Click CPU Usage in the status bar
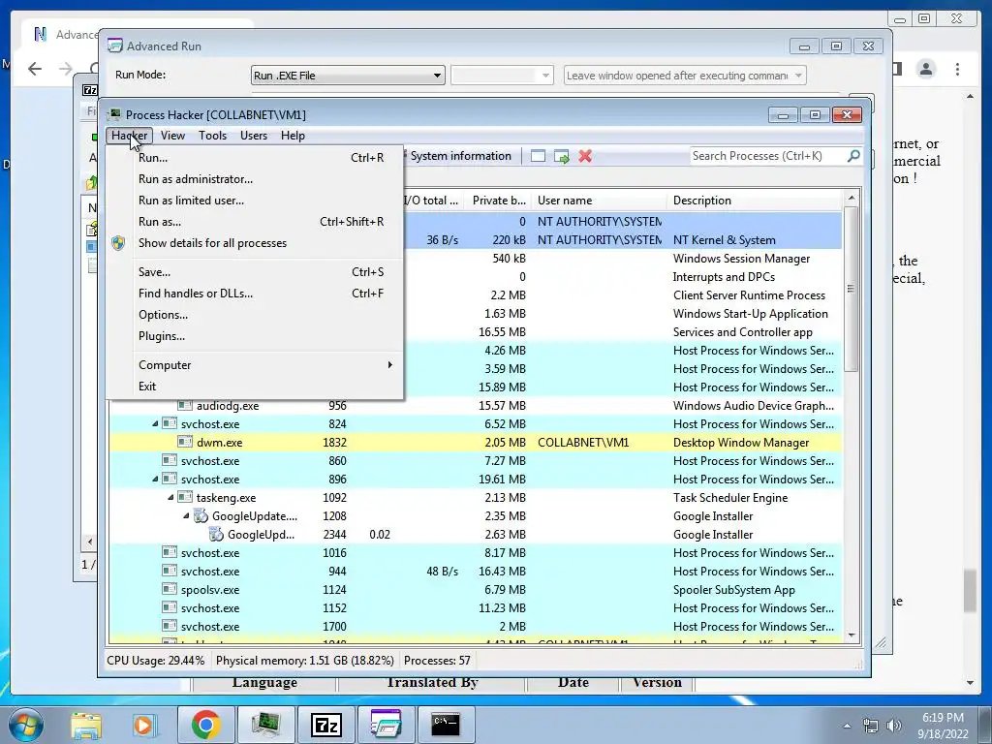992x744 pixels. [156, 661]
